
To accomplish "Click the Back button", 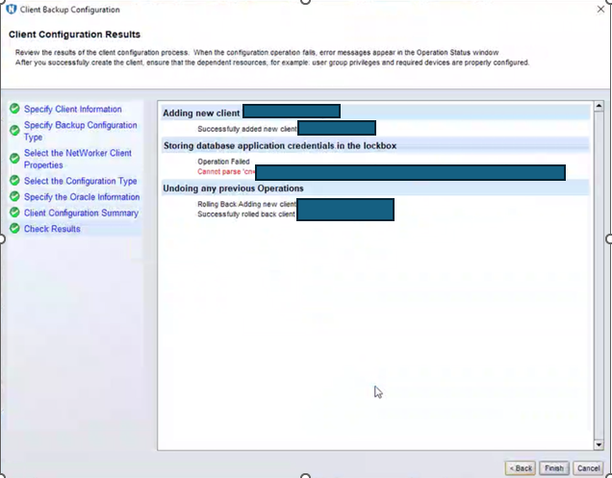I will 521,467.
